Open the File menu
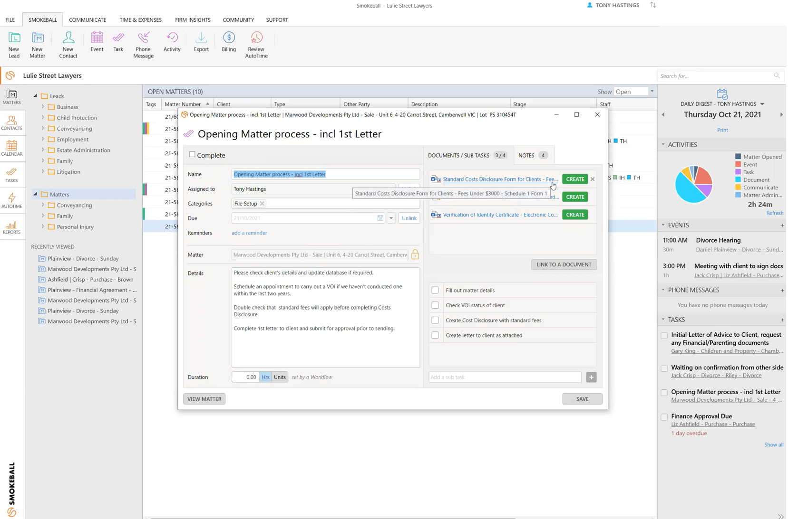The height and width of the screenshot is (519, 788). [10, 20]
